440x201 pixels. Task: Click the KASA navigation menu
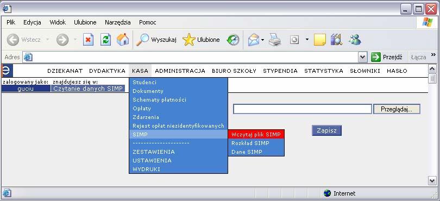[x=140, y=71]
